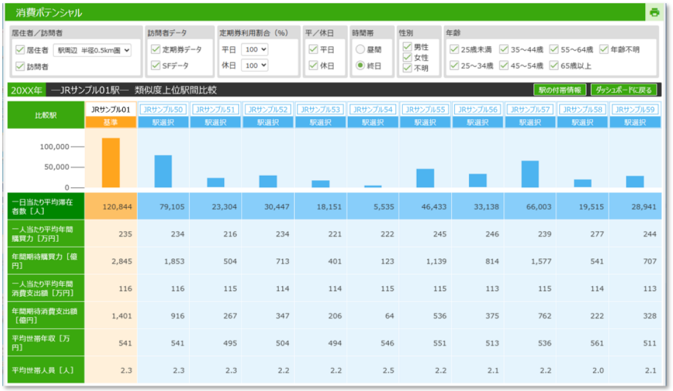The width and height of the screenshot is (673, 391).
Task: Click value 120,844 cell
Action: 111,207
